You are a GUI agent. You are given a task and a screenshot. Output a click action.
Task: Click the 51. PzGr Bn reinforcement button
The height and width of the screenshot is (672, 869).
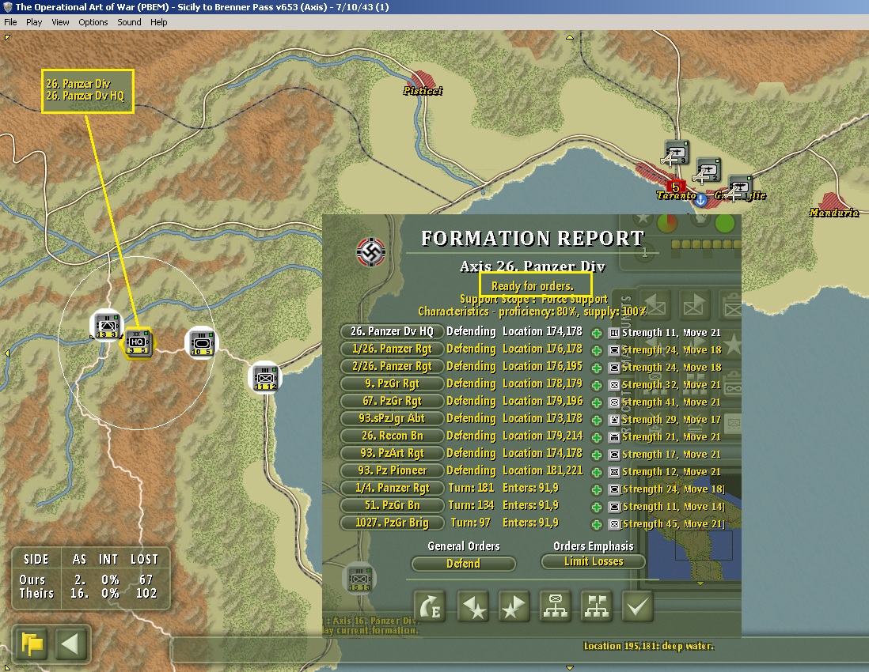(x=392, y=505)
